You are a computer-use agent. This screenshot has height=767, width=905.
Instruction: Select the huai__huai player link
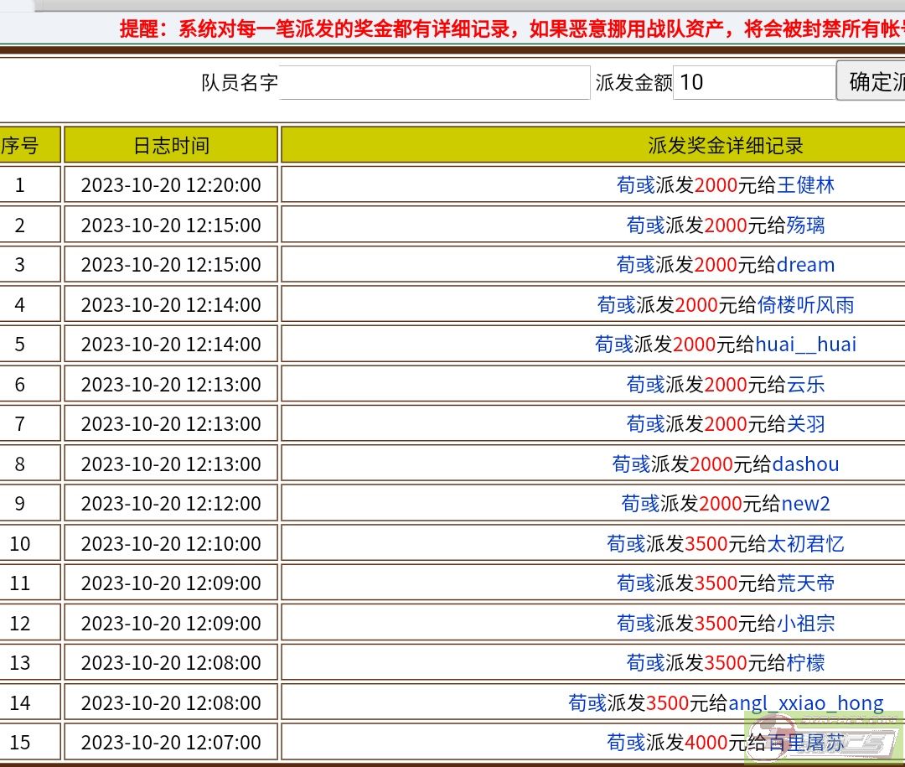click(805, 345)
